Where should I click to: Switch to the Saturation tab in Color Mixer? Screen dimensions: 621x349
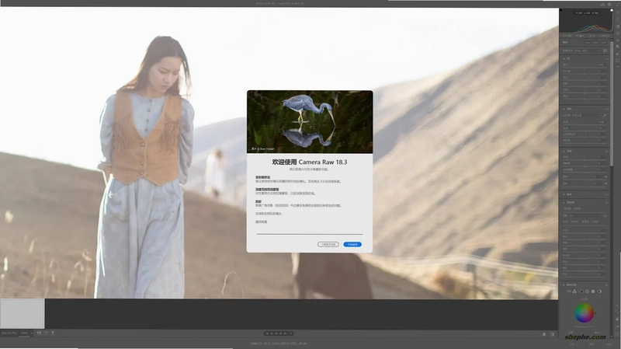[x=574, y=222]
